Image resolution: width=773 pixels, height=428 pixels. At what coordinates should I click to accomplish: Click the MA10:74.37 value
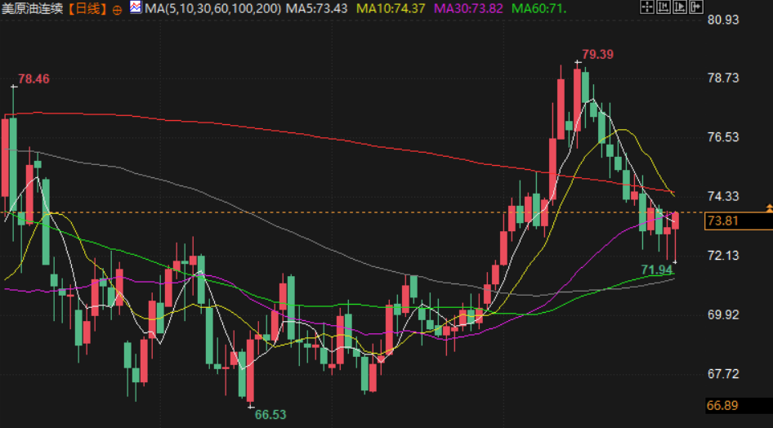click(x=391, y=8)
